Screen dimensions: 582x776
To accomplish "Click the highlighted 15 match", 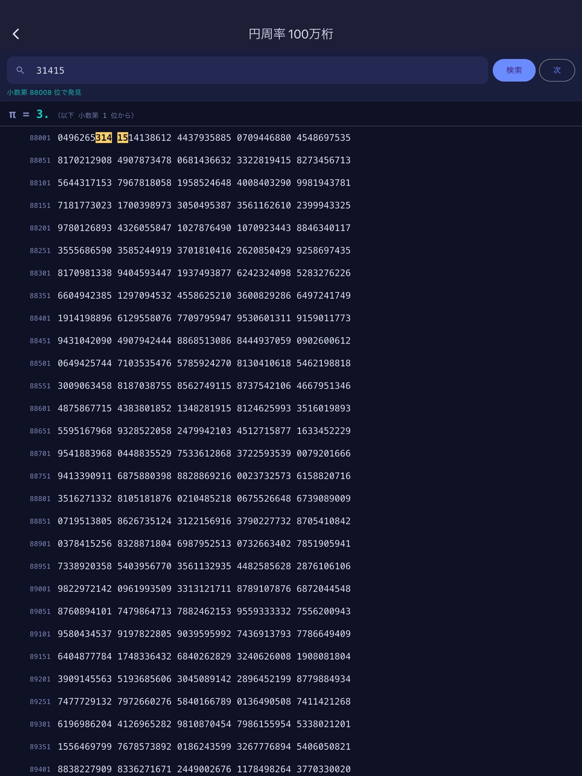I will 123,138.
